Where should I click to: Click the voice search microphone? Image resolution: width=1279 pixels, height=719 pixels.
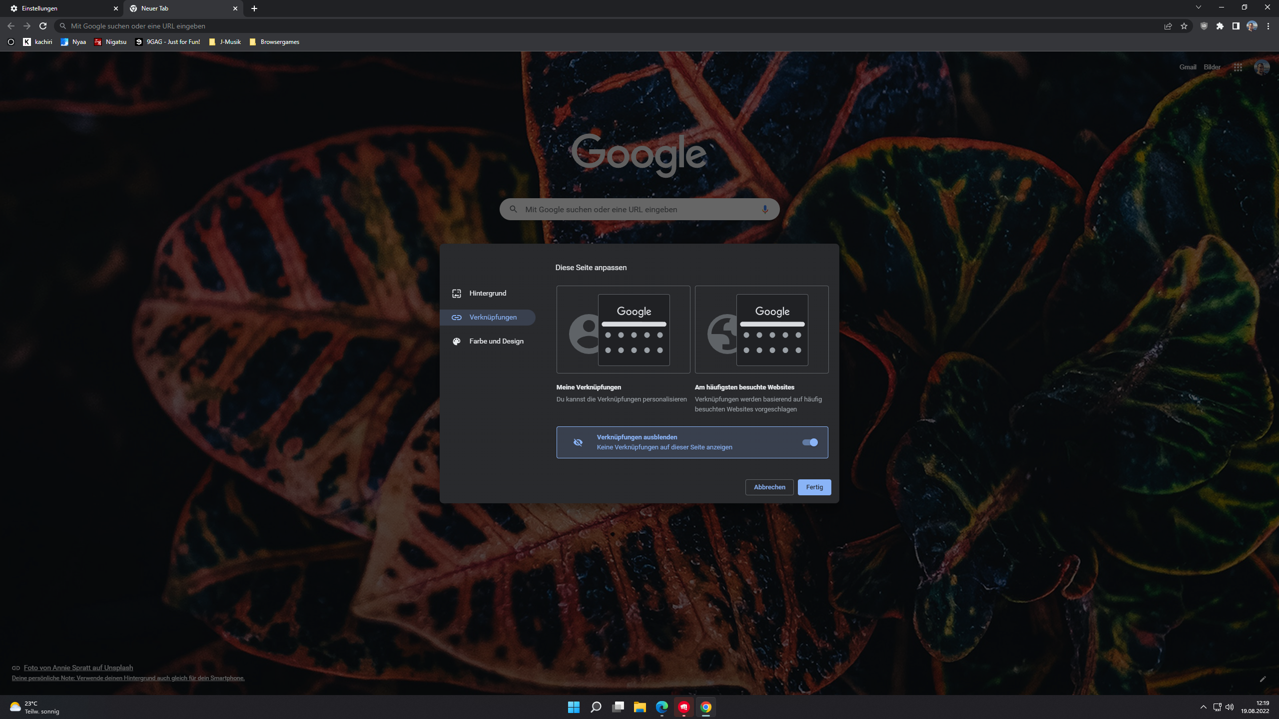pyautogui.click(x=765, y=209)
